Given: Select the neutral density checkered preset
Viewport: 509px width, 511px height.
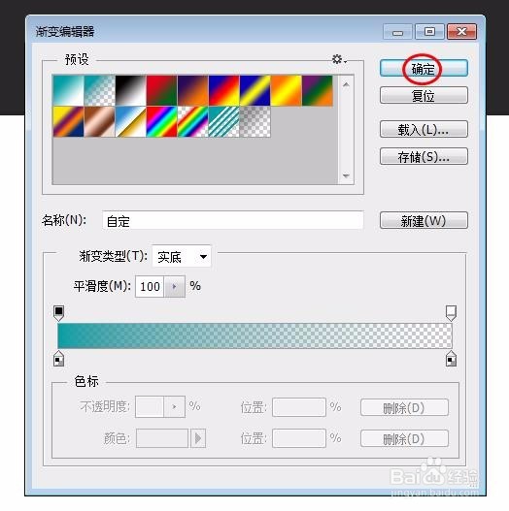Looking at the screenshot, I should [255, 121].
